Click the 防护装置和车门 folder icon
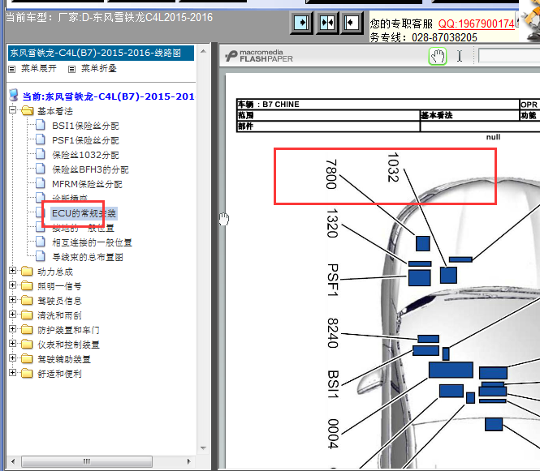 (x=27, y=329)
